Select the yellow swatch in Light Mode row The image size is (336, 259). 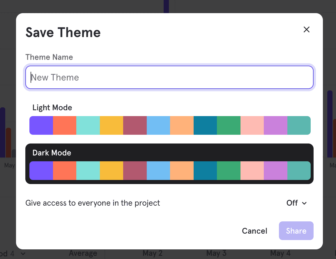point(112,125)
